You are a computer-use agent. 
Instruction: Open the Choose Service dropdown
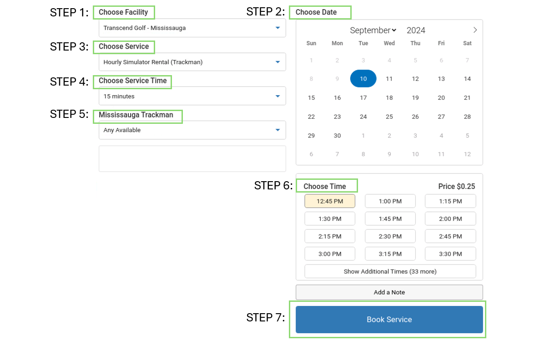(x=192, y=62)
